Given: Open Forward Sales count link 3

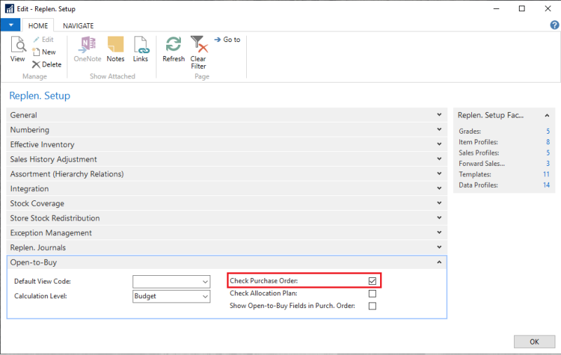Looking at the screenshot, I should pyautogui.click(x=548, y=163).
